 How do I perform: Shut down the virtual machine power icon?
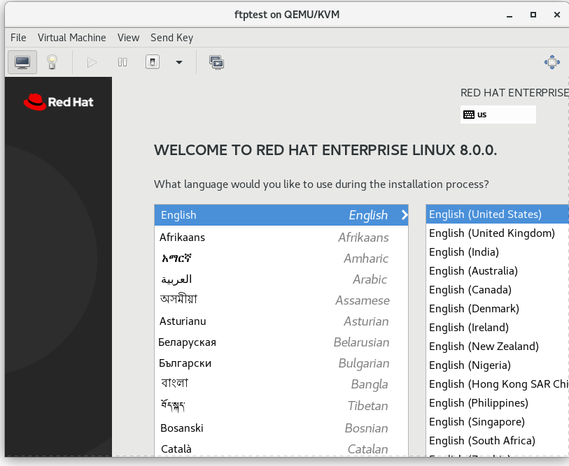coord(153,62)
